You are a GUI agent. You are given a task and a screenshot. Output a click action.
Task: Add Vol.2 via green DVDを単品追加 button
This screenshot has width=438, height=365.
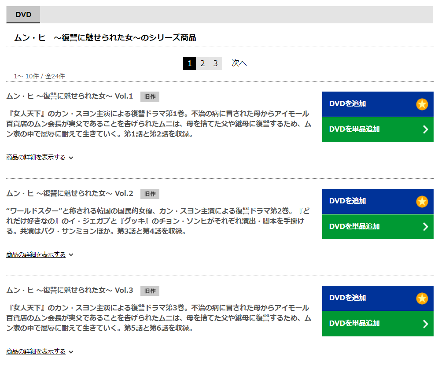click(x=378, y=227)
